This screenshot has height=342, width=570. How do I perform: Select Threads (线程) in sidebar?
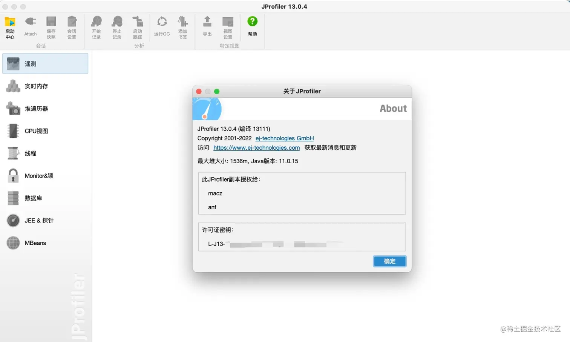(x=45, y=153)
